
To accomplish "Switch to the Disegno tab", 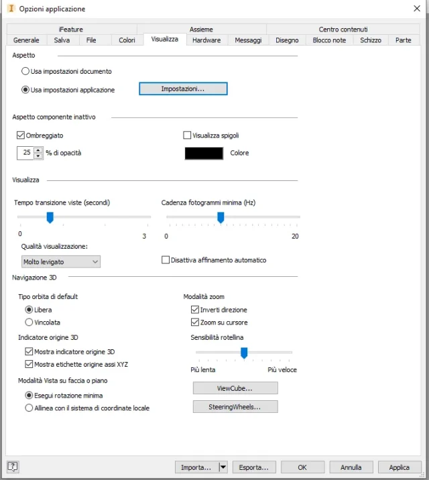I will point(287,40).
